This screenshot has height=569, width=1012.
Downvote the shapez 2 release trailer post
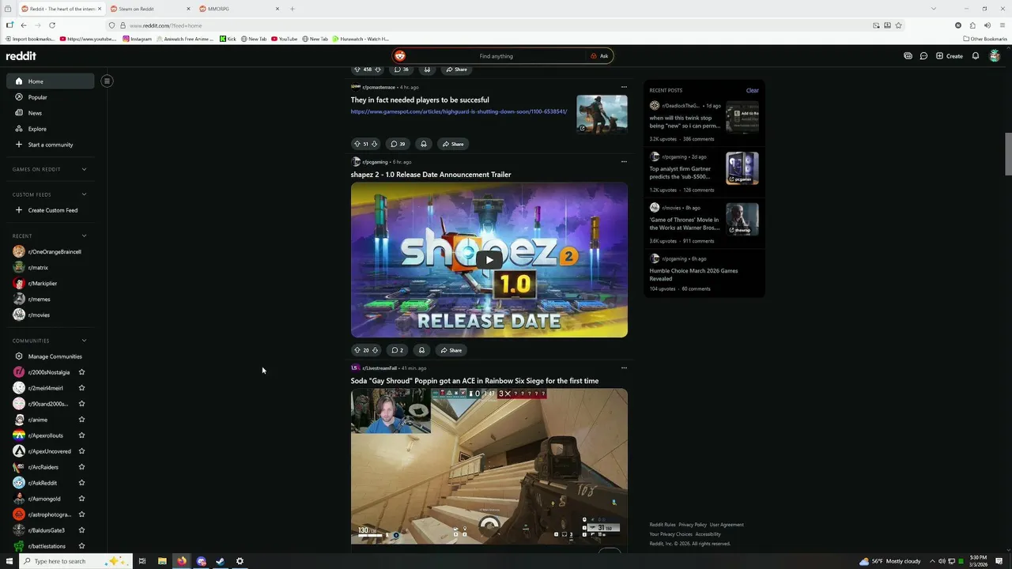tap(375, 350)
